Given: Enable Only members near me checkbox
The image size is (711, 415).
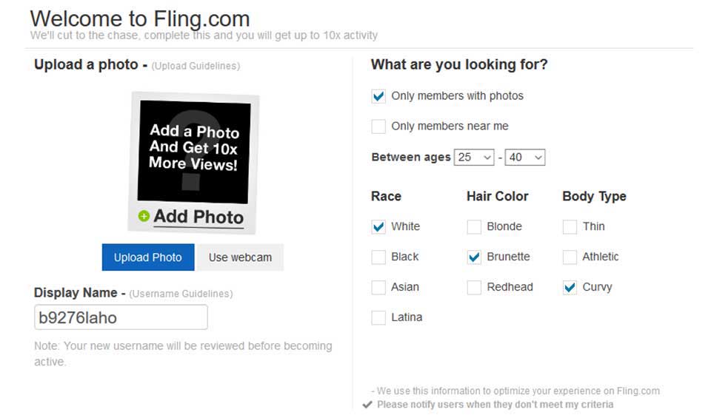Looking at the screenshot, I should 378,126.
